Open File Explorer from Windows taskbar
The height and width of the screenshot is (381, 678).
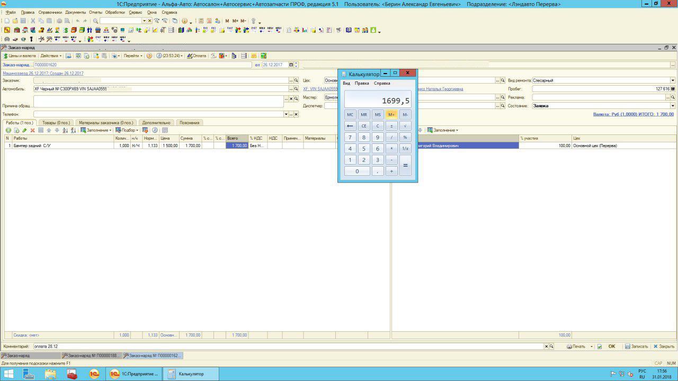50,374
